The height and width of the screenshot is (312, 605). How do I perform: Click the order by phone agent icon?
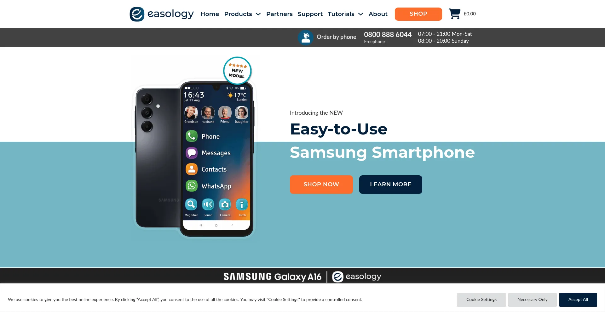tap(305, 38)
